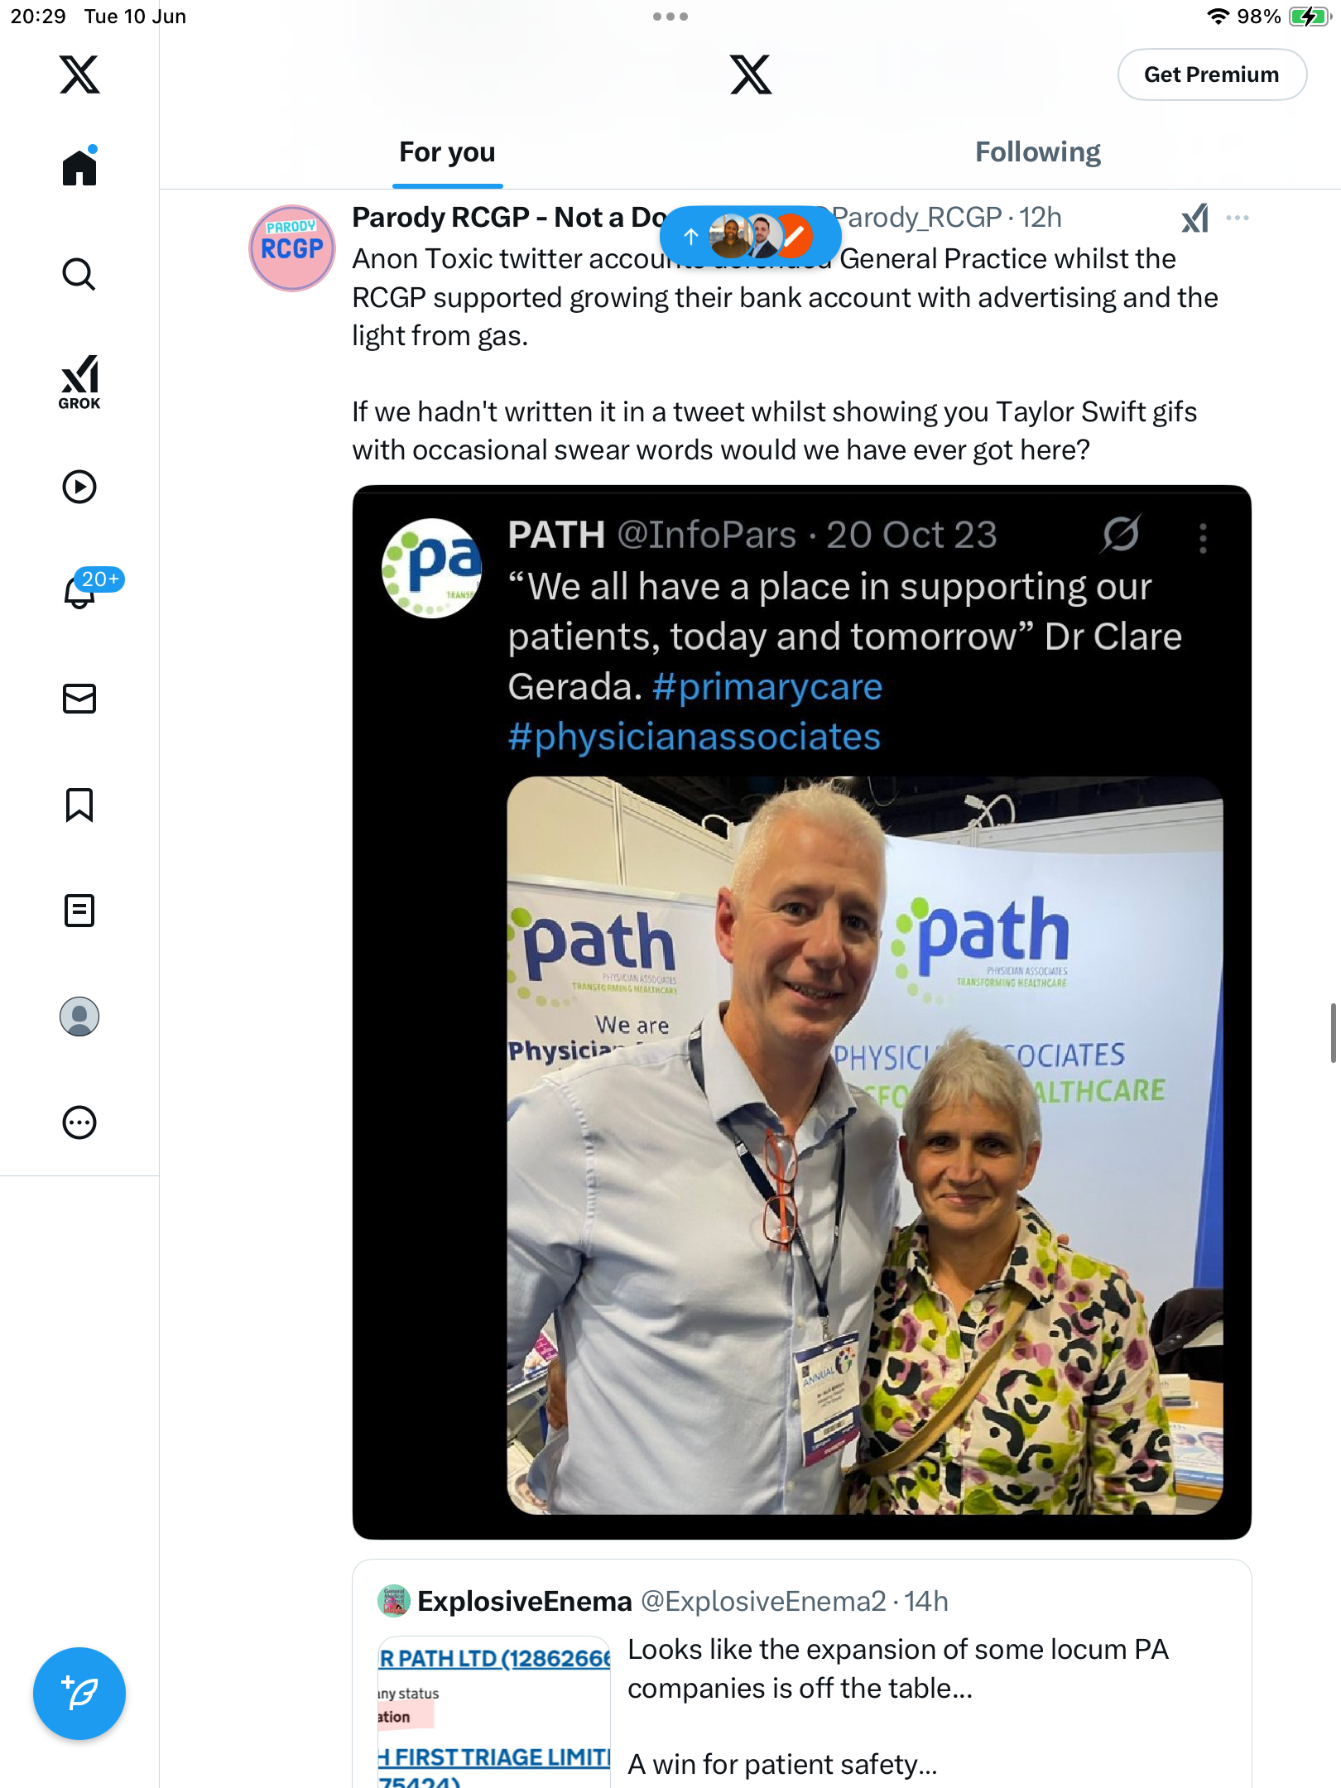Open the Home feed icon
The width and height of the screenshot is (1341, 1788).
79,166
